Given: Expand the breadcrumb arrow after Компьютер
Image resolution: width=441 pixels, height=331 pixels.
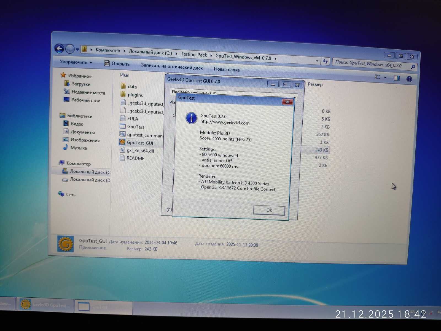Looking at the screenshot, I should [x=124, y=51].
